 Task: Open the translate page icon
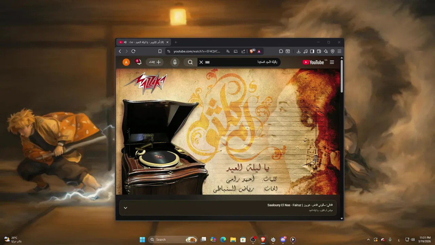pyautogui.click(x=228, y=51)
